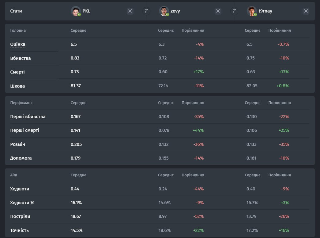Click the Перфоманс section heading
This screenshot has height=238, width=320.
21,103
